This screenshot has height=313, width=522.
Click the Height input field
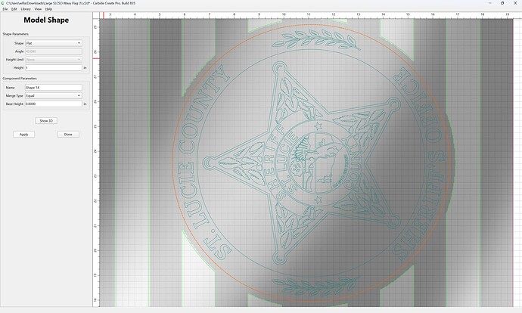[x=53, y=67]
